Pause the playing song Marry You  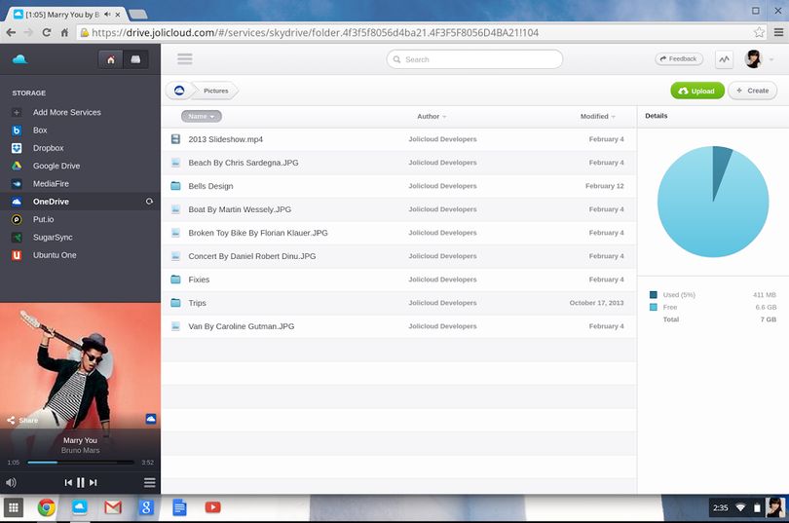pyautogui.click(x=81, y=482)
